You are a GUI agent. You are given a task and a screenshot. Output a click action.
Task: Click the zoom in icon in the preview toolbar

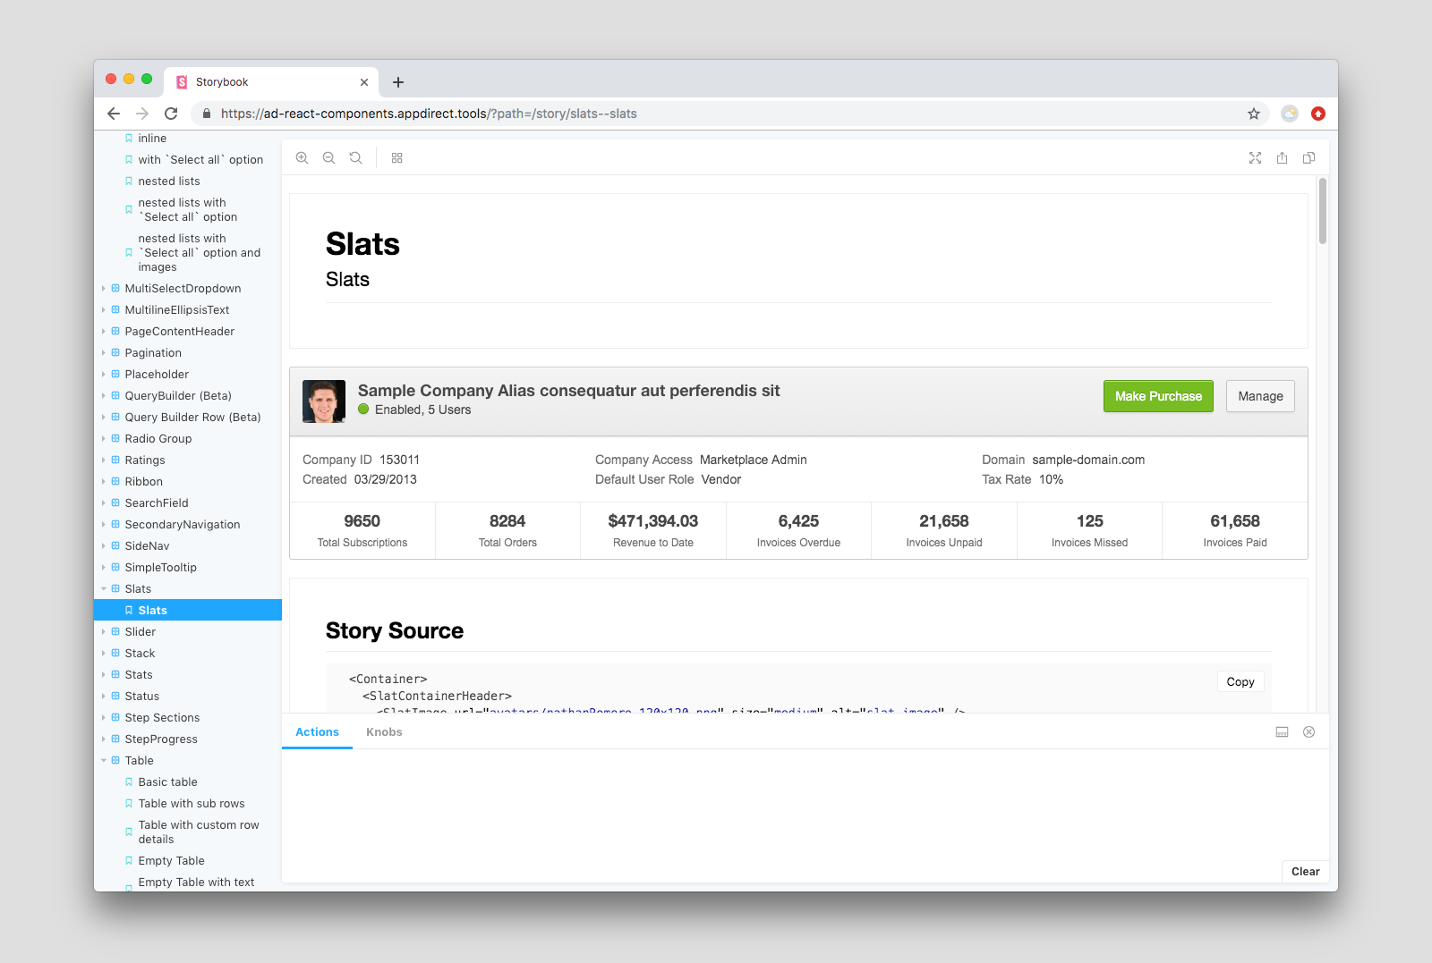click(303, 157)
